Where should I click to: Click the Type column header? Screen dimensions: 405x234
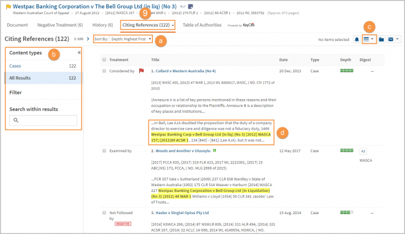tap(315, 60)
